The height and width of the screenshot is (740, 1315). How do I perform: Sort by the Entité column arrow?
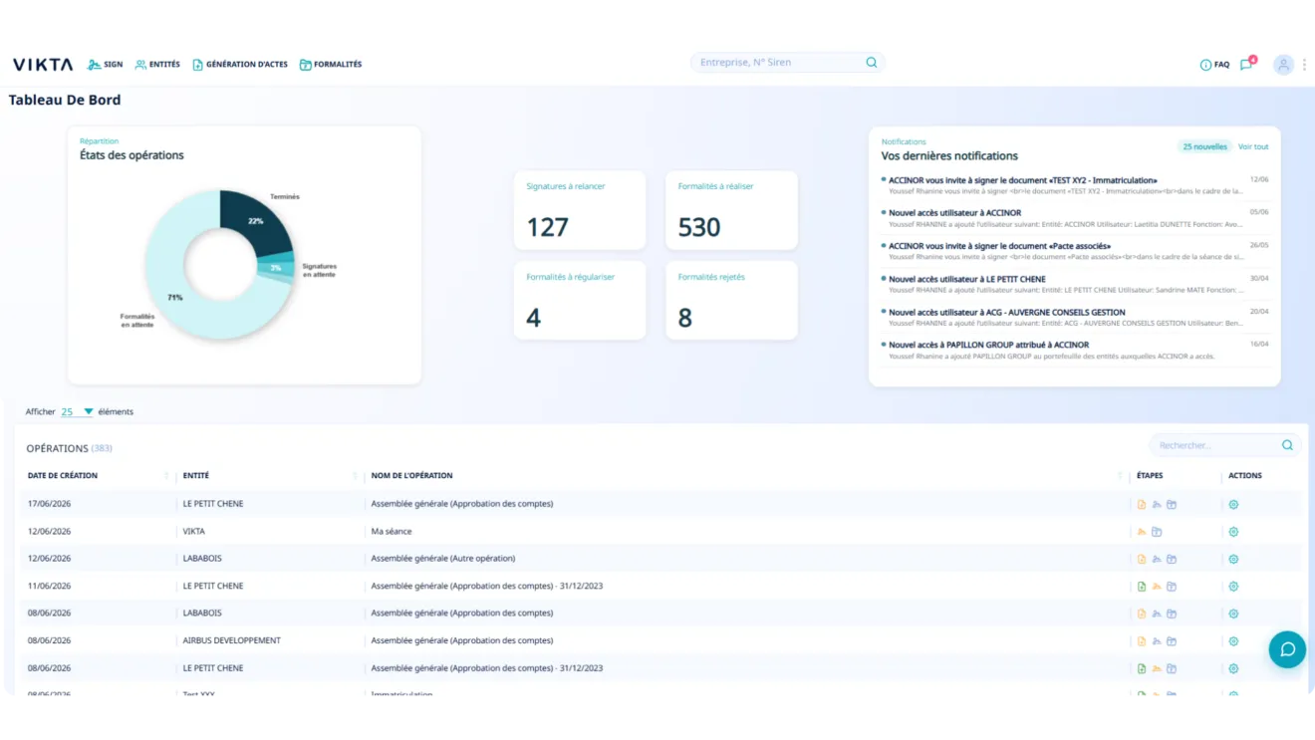[x=355, y=476]
